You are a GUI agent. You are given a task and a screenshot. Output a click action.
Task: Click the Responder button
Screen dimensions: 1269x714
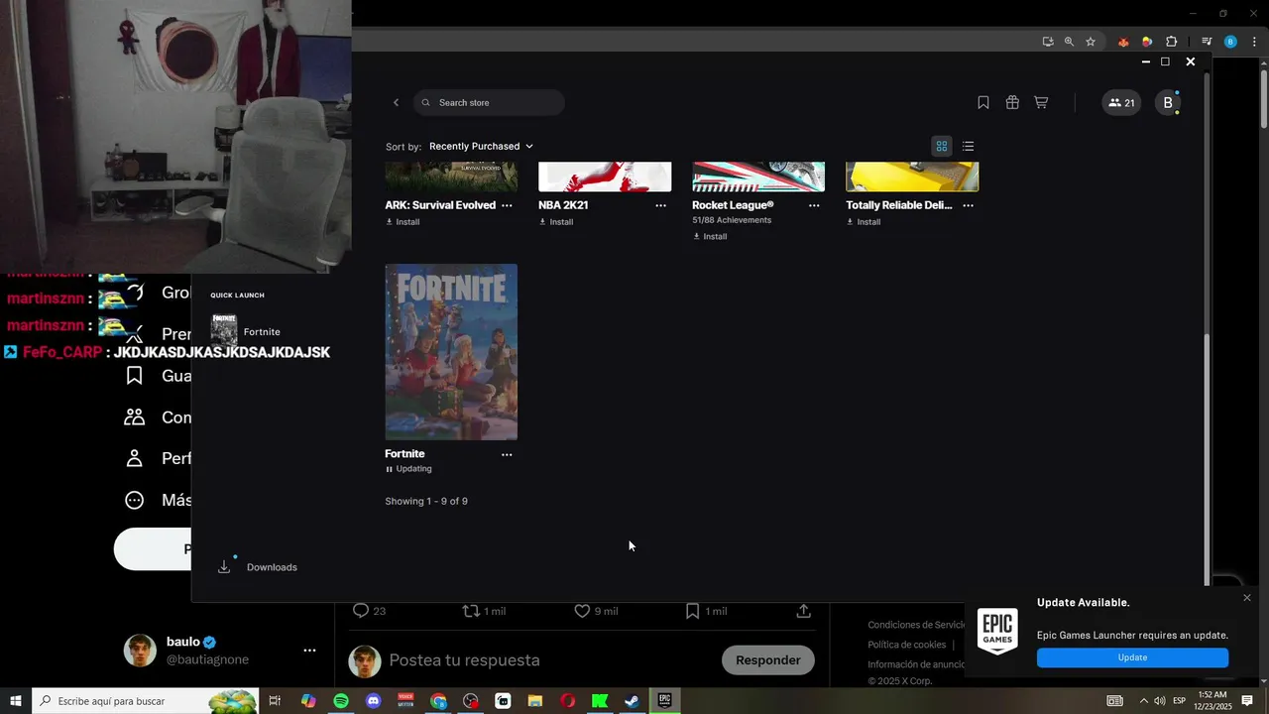(768, 660)
